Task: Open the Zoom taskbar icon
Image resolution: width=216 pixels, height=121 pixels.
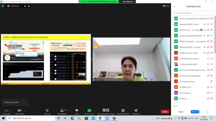Action: pyautogui.click(x=107, y=118)
